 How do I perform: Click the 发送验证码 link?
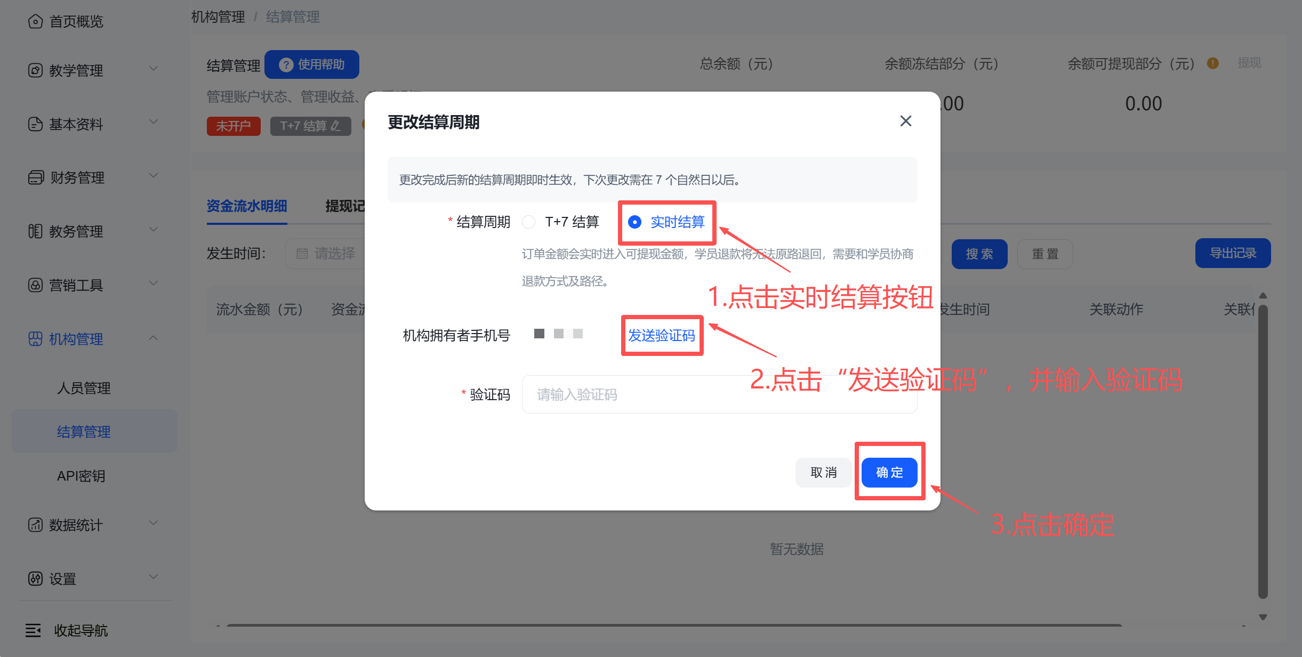point(661,335)
